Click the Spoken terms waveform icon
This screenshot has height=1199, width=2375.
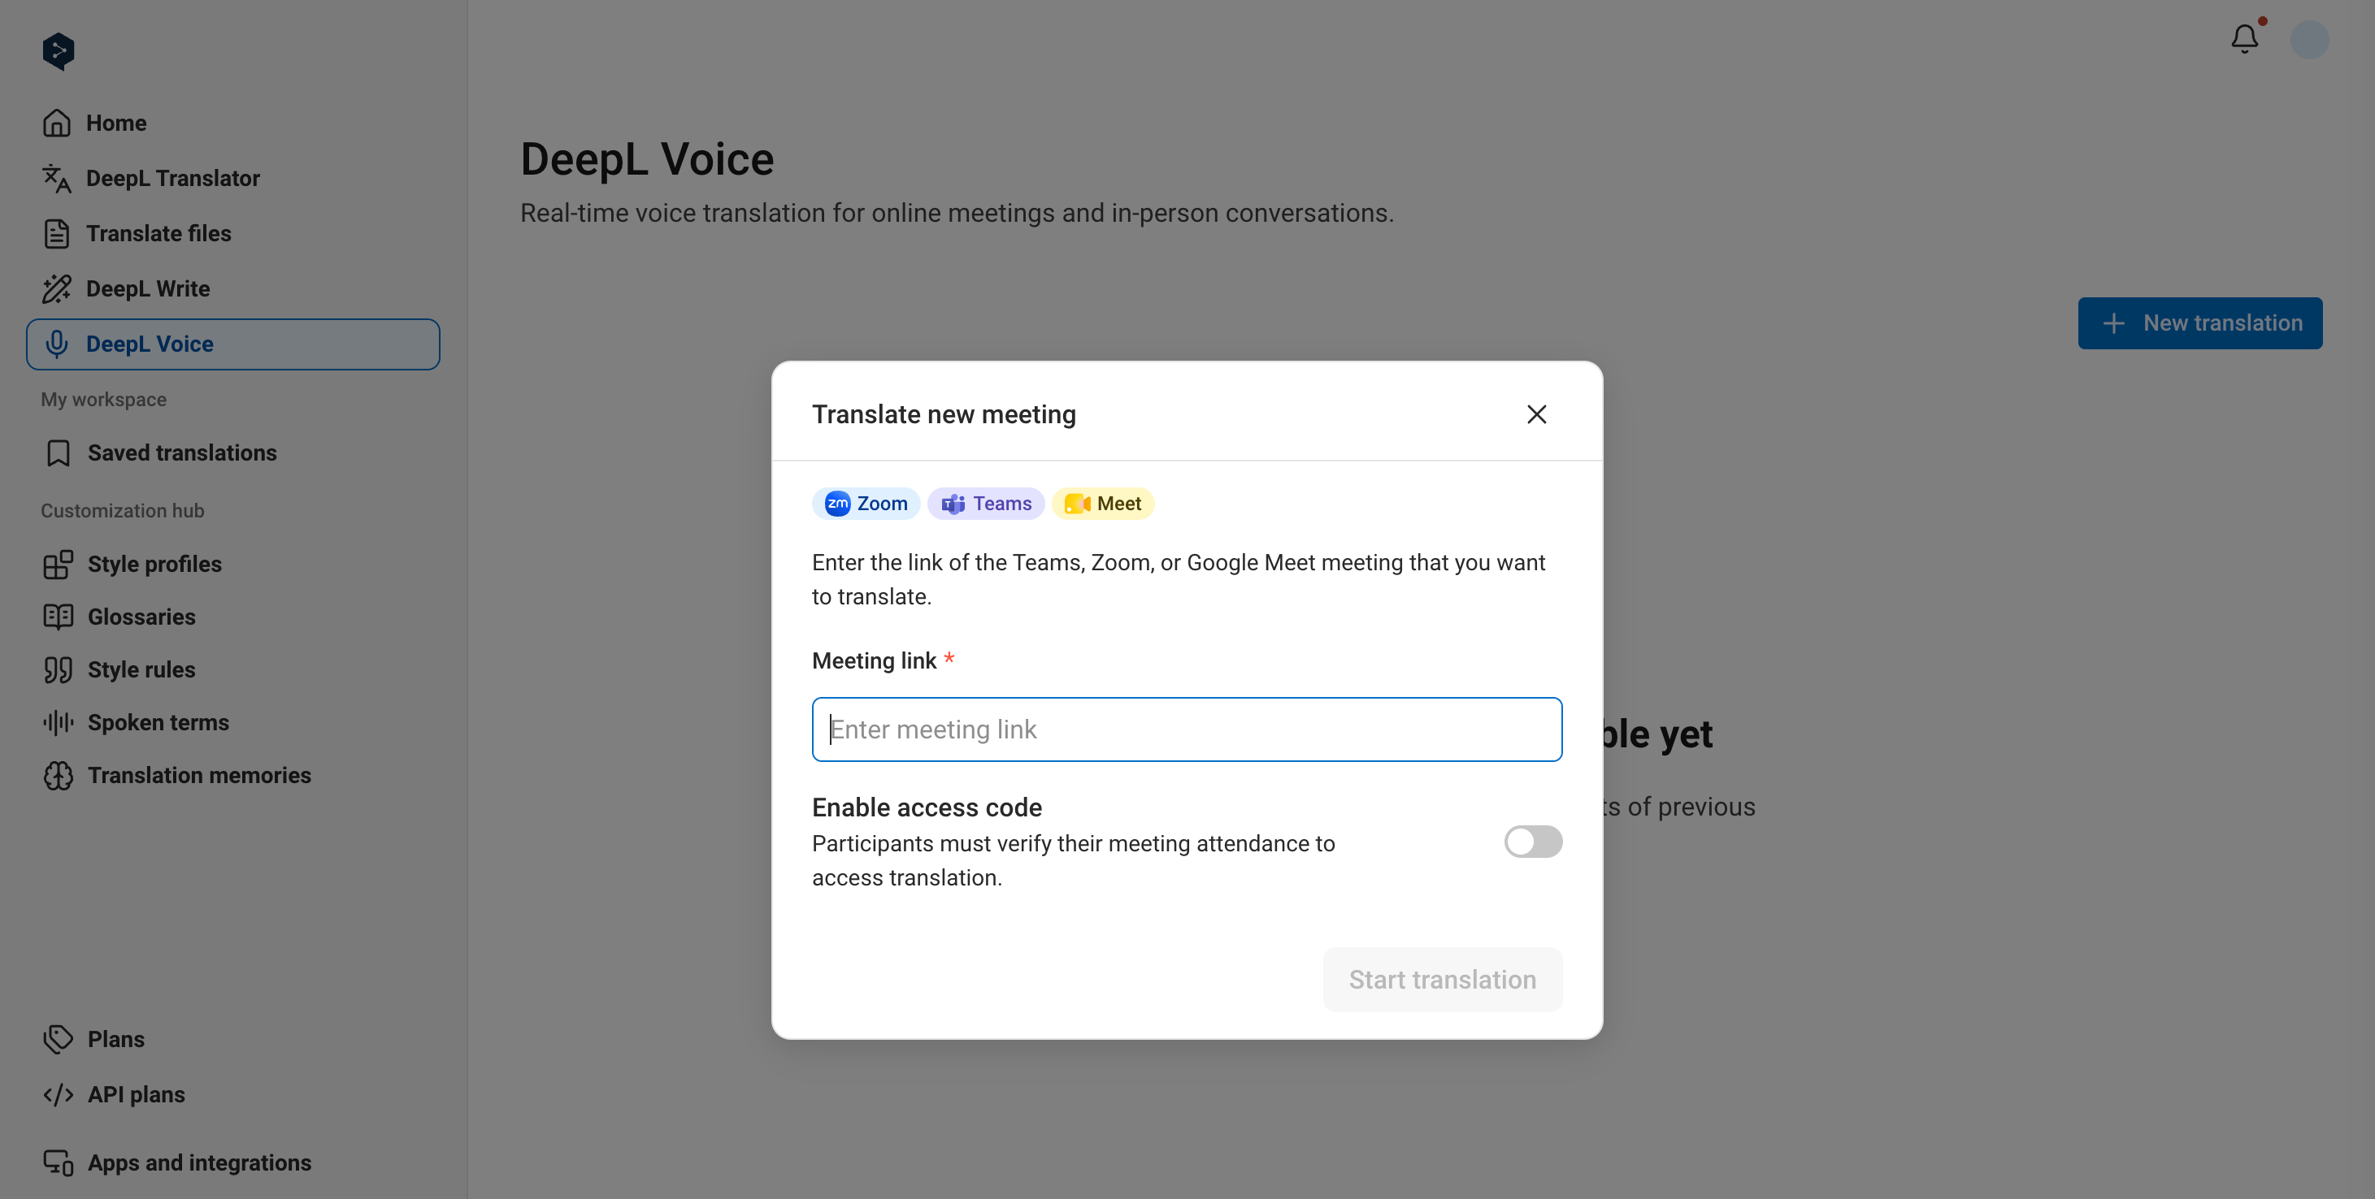coord(58,722)
